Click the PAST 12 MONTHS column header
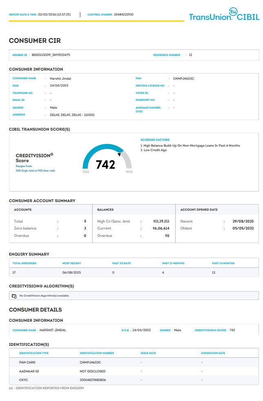The width and height of the screenshot is (263, 401). pyautogui.click(x=173, y=263)
